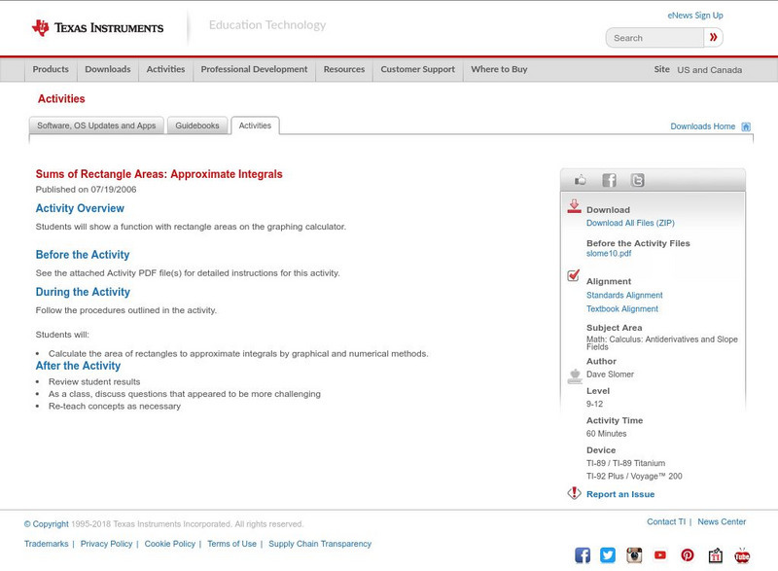Switch to the Guidebooks tab
This screenshot has height=571, width=778.
[x=197, y=125]
